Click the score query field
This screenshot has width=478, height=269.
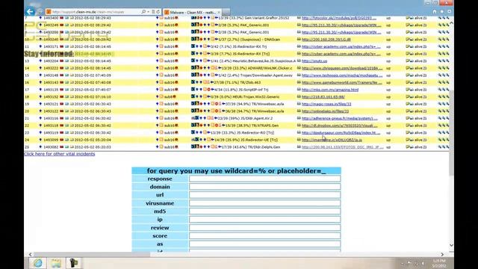pyautogui.click(x=264, y=236)
